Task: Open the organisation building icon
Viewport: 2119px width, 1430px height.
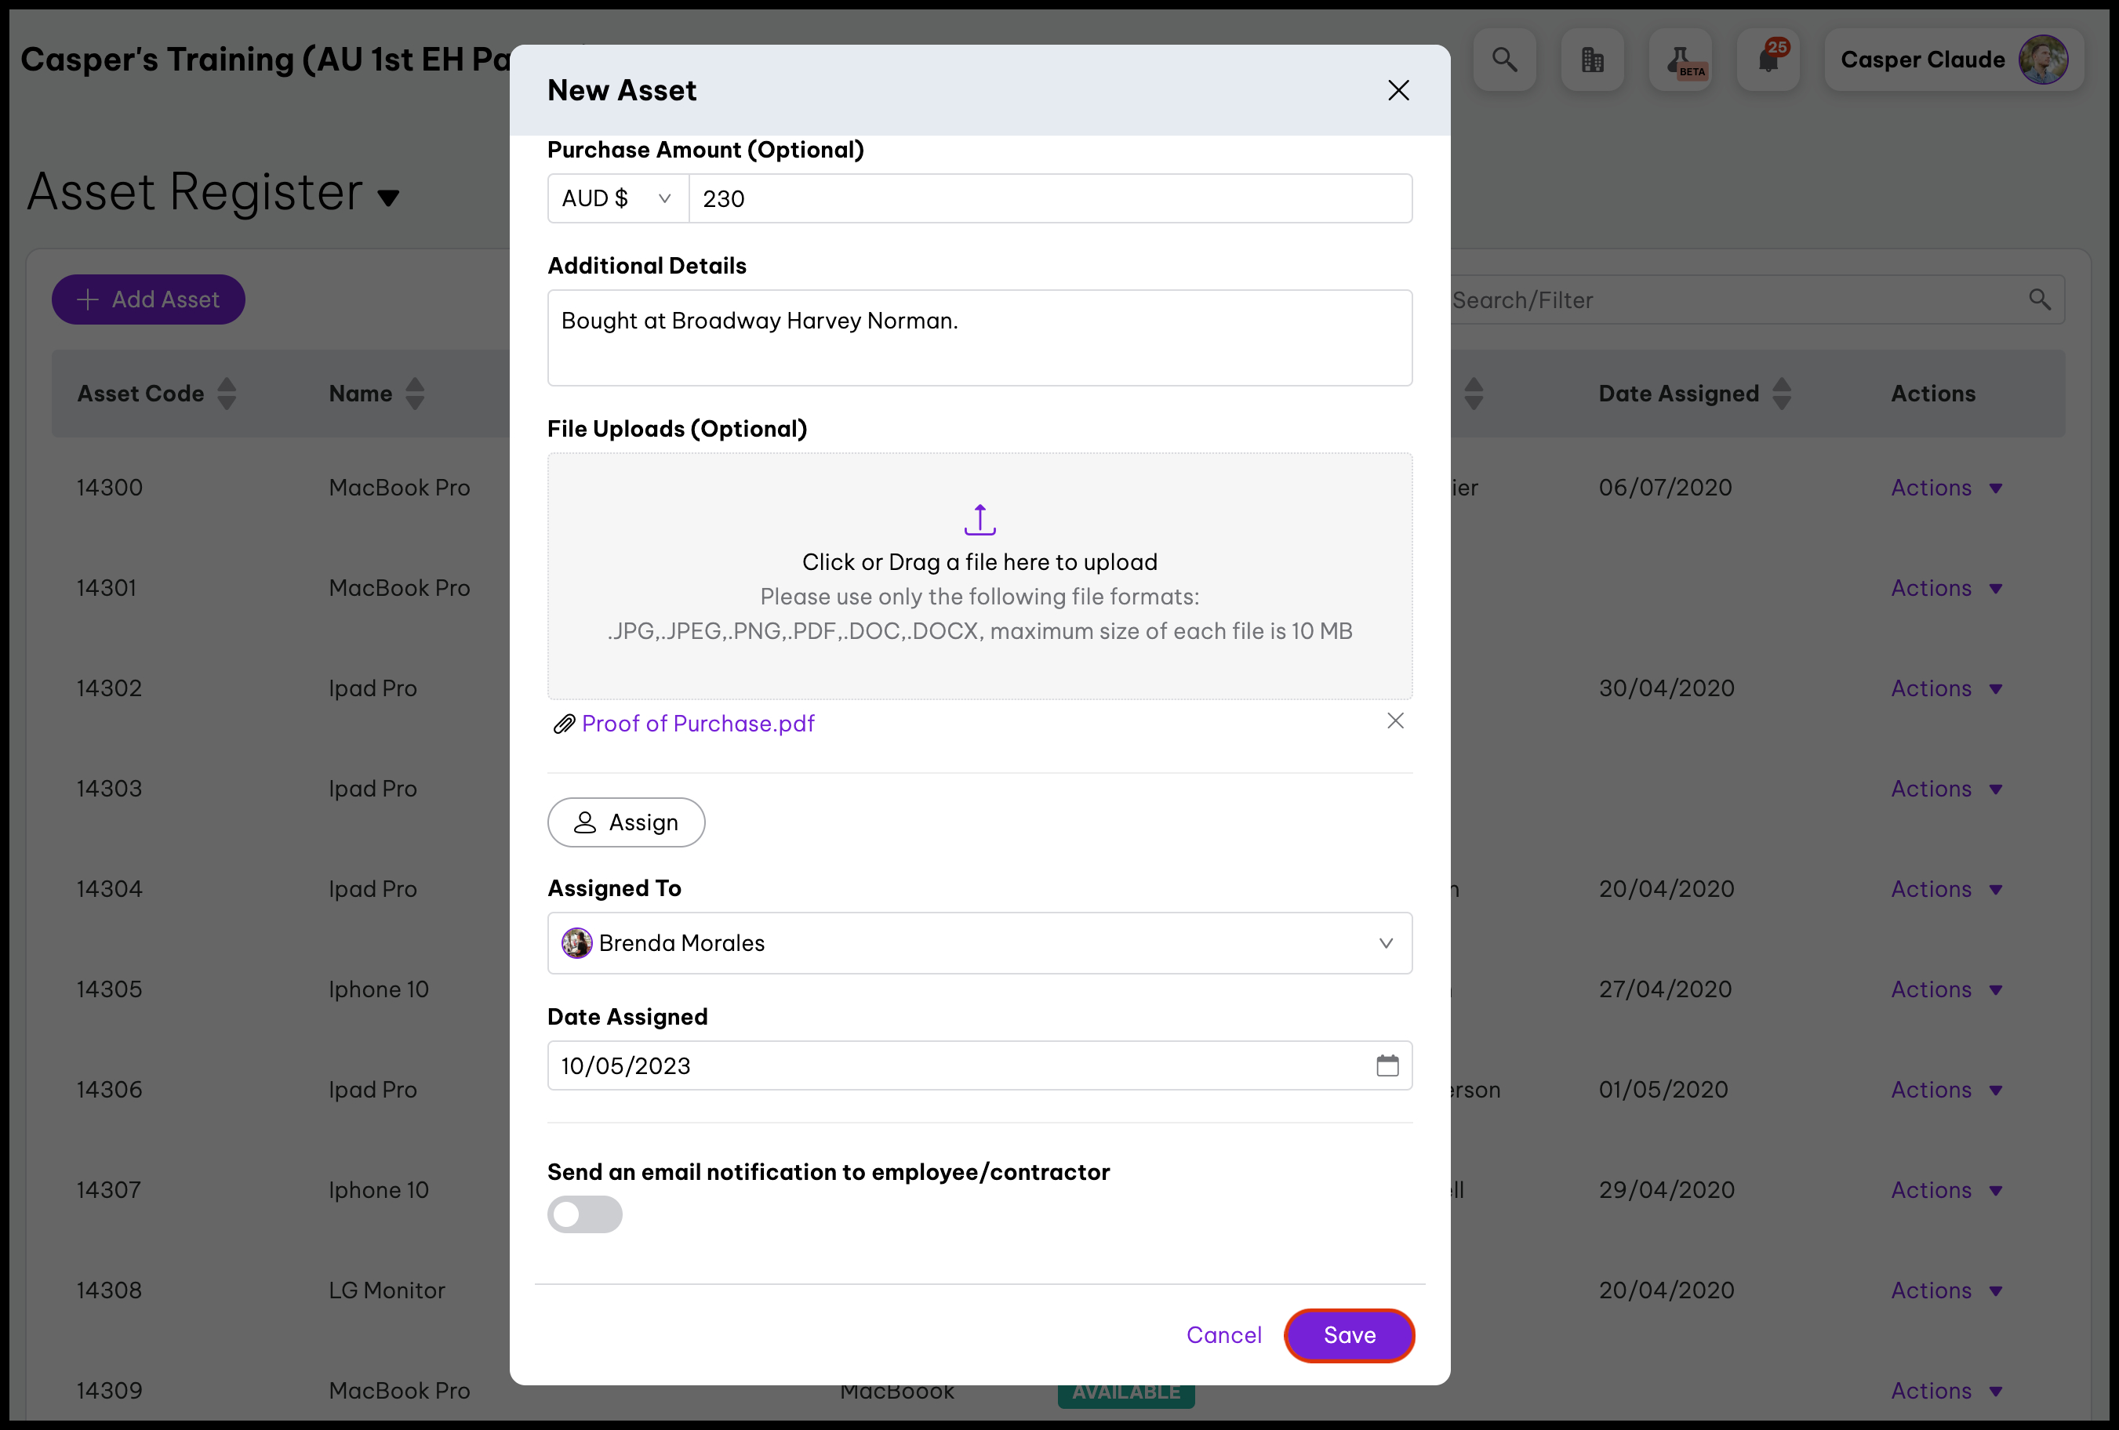Action: pyautogui.click(x=1592, y=60)
